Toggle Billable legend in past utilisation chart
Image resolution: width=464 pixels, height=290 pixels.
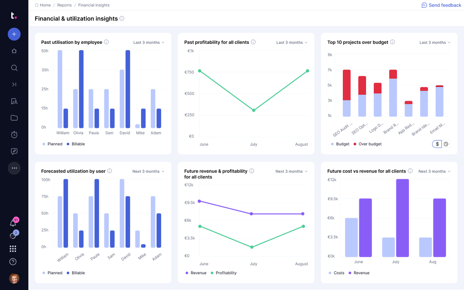tap(76, 144)
